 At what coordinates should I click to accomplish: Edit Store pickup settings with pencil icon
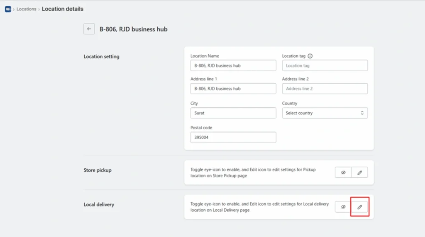tap(359, 172)
